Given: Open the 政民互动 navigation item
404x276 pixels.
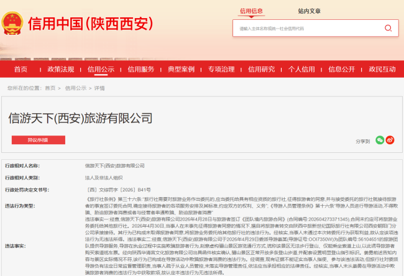Looking at the screenshot, I should tap(382, 70).
